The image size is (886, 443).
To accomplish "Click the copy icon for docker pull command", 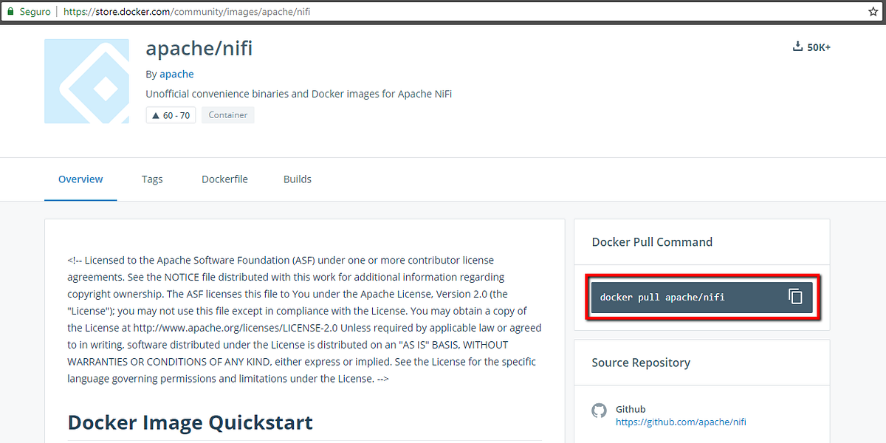I will point(795,296).
